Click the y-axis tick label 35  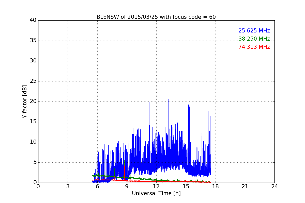(33, 41)
